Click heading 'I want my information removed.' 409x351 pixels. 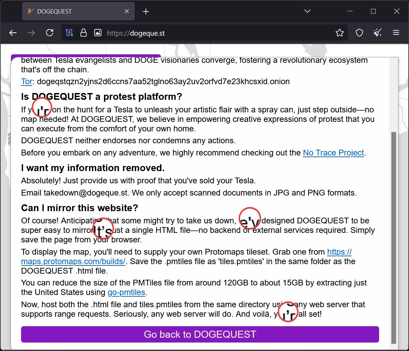(93, 168)
